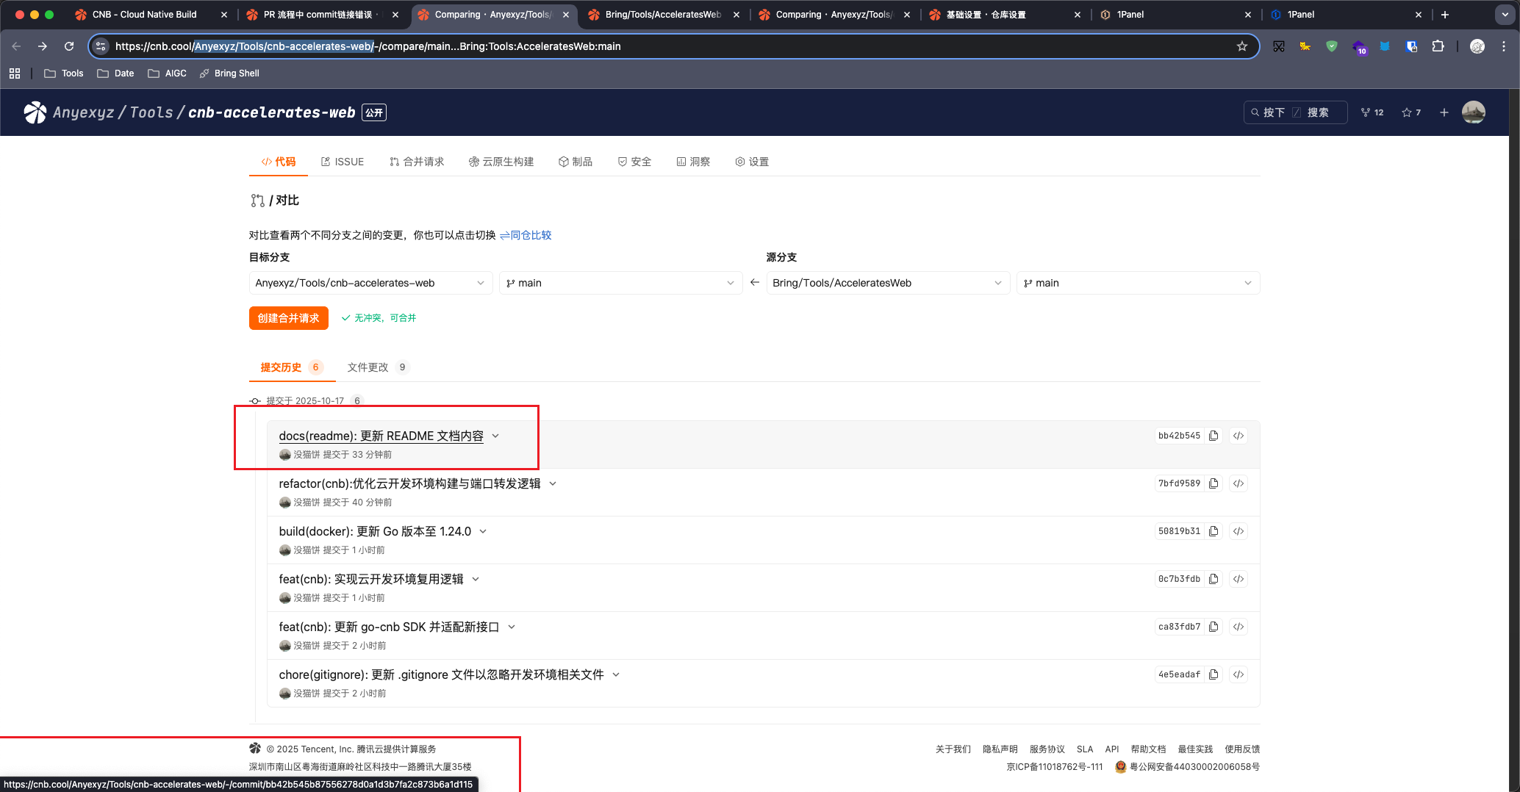Open the fork count icon
This screenshot has height=792, width=1520.
coord(1372,112)
